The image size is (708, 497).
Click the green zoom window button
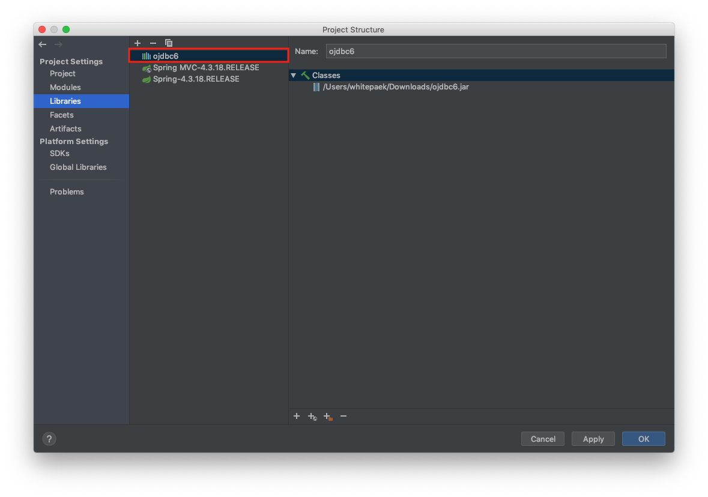tap(66, 29)
